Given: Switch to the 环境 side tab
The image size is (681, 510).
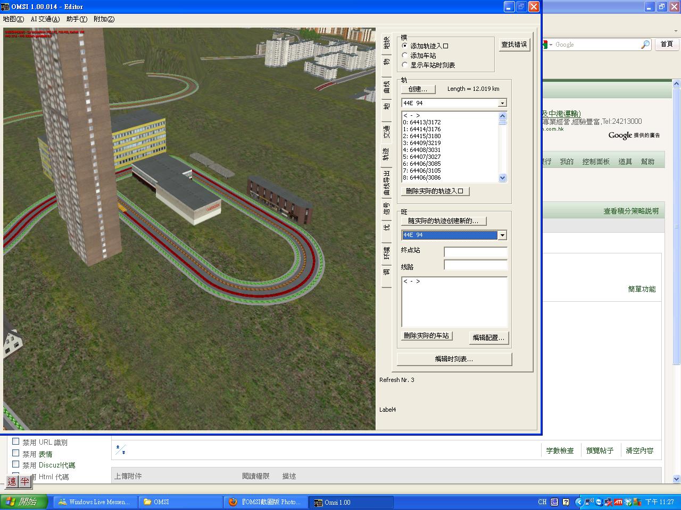Looking at the screenshot, I should tap(387, 253).
